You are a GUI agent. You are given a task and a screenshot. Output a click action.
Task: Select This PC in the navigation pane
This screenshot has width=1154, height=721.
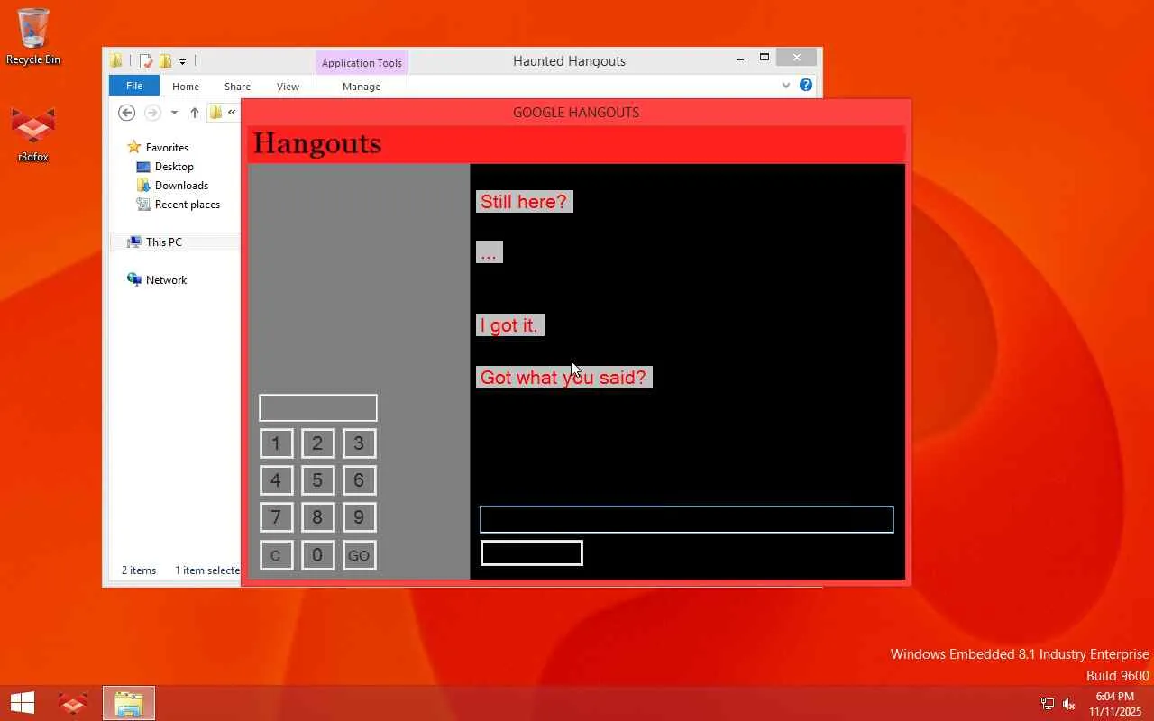[x=154, y=242]
